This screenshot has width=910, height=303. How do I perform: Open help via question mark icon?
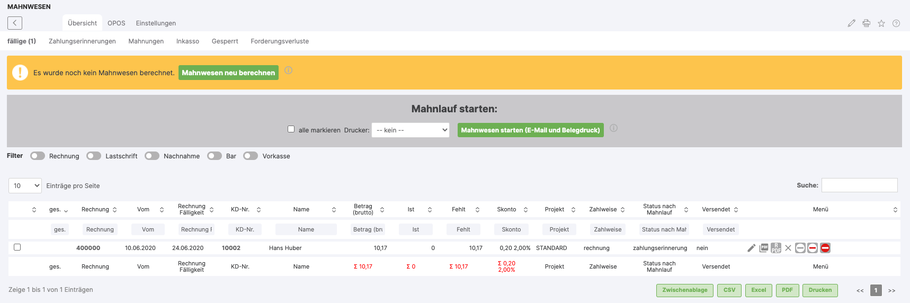pyautogui.click(x=896, y=23)
